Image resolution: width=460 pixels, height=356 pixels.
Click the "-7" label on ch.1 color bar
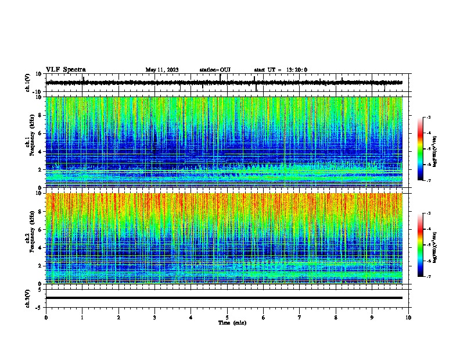429,180
